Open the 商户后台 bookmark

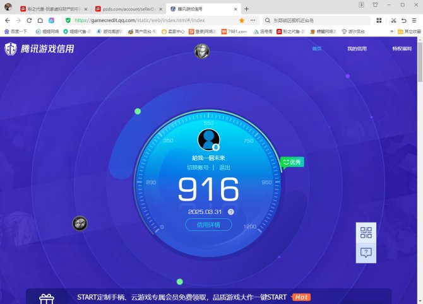tap(143, 32)
